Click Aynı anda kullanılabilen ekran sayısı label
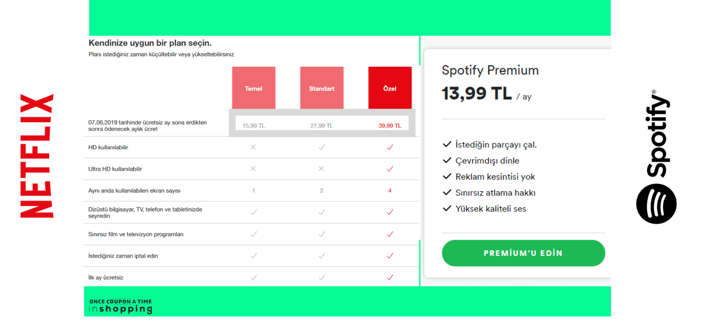 coord(134,190)
